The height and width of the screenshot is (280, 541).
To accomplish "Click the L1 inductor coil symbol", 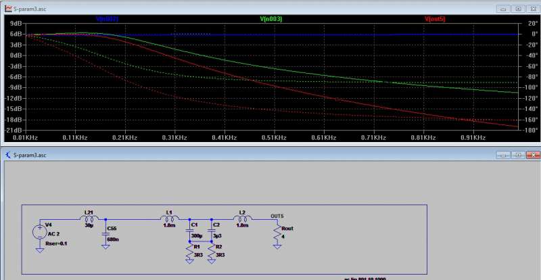I will pyautogui.click(x=170, y=218).
